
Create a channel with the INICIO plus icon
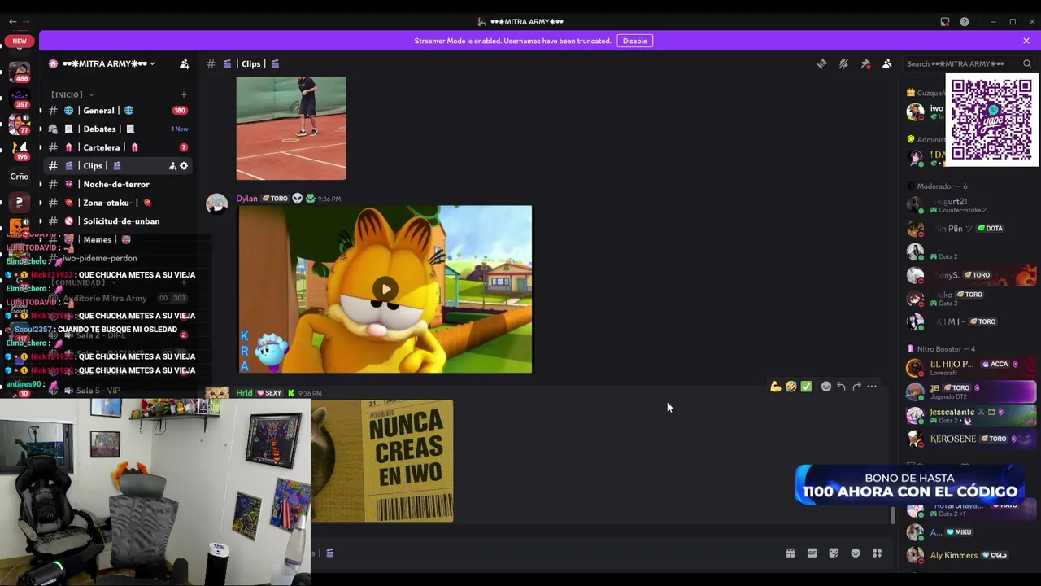point(183,94)
